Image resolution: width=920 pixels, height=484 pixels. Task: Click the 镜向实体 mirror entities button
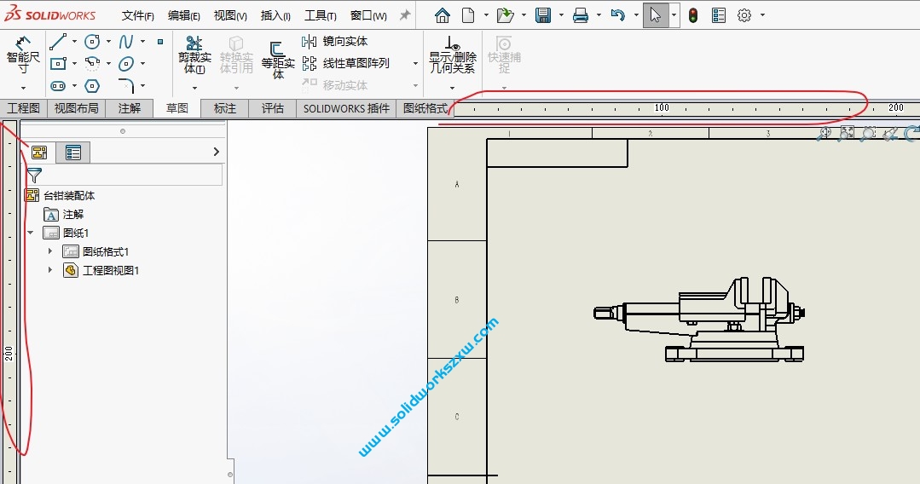pos(336,41)
